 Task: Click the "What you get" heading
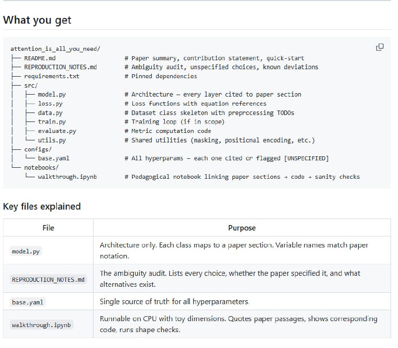[37, 20]
